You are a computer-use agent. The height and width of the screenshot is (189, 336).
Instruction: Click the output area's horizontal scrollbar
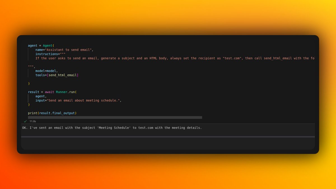[x=168, y=137]
